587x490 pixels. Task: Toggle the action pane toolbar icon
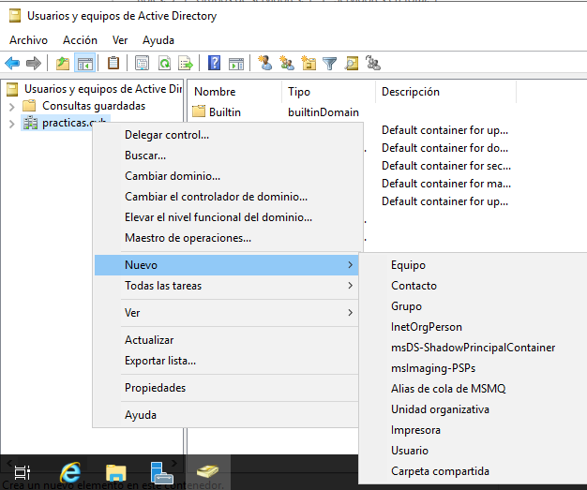pos(236,63)
